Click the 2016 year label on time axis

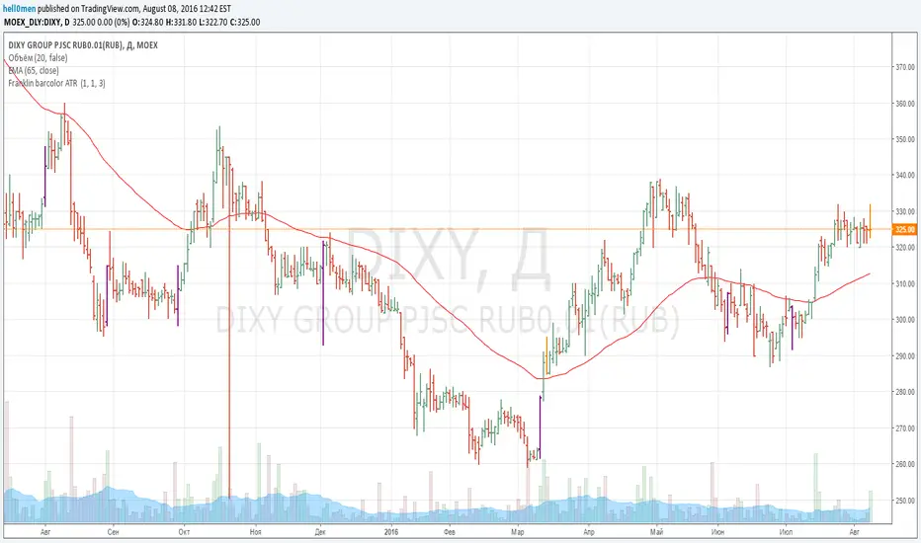coord(391,532)
